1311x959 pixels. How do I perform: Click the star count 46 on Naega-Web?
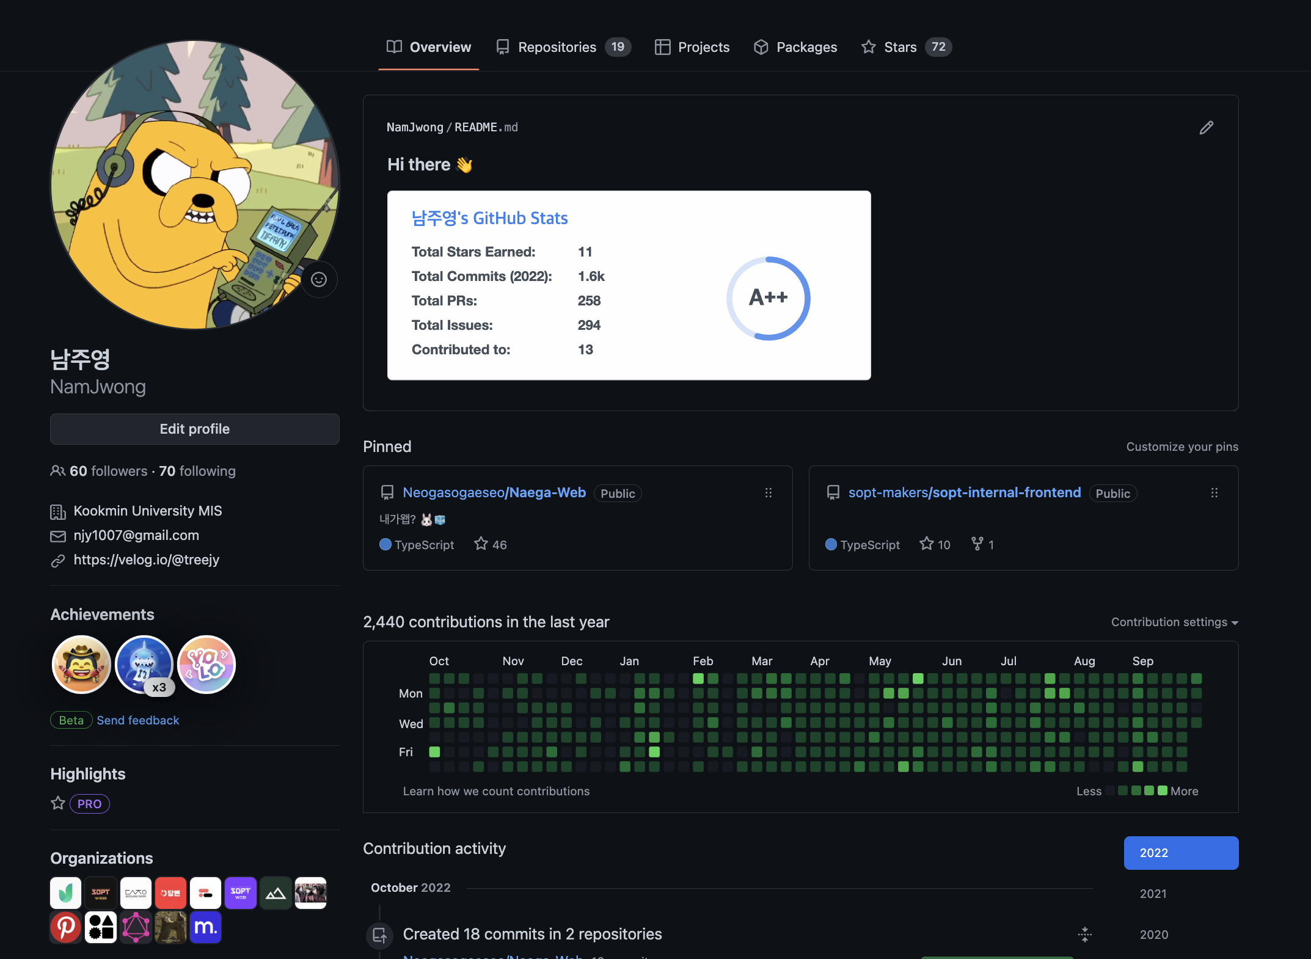coord(491,544)
